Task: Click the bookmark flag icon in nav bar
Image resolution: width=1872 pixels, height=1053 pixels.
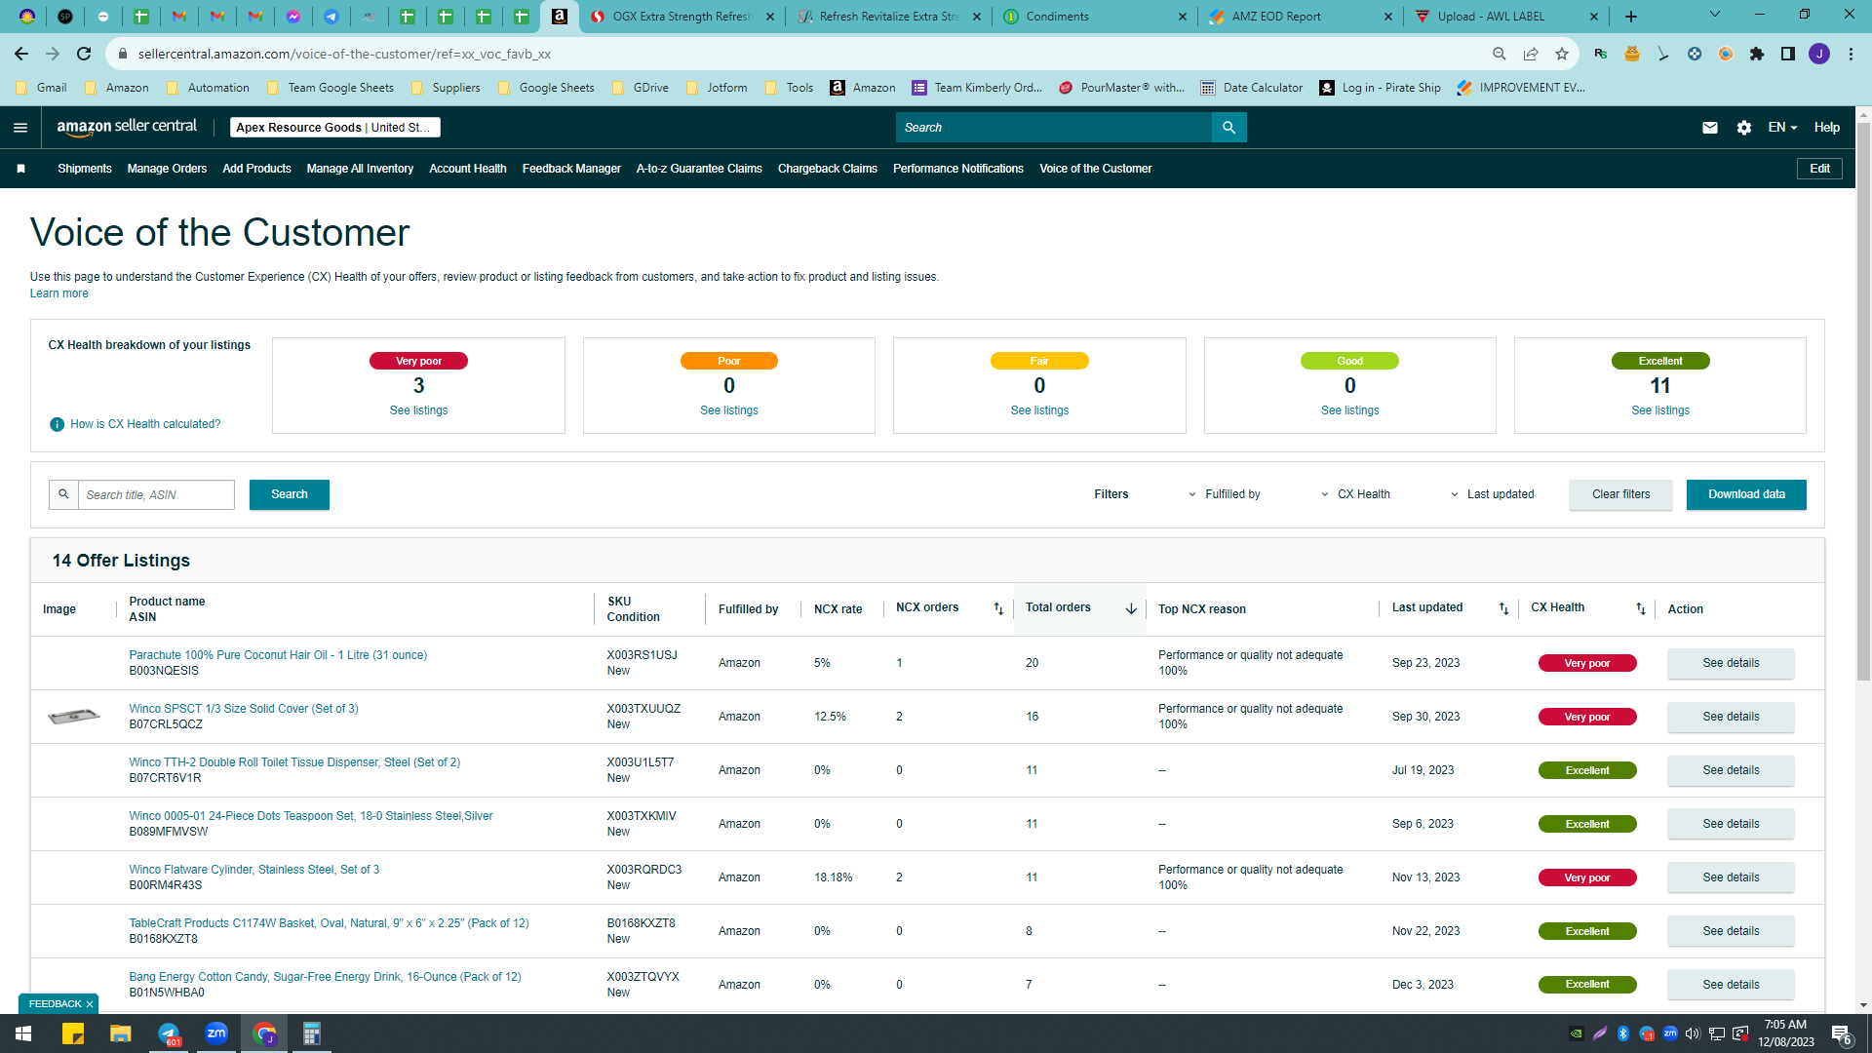Action: click(20, 169)
